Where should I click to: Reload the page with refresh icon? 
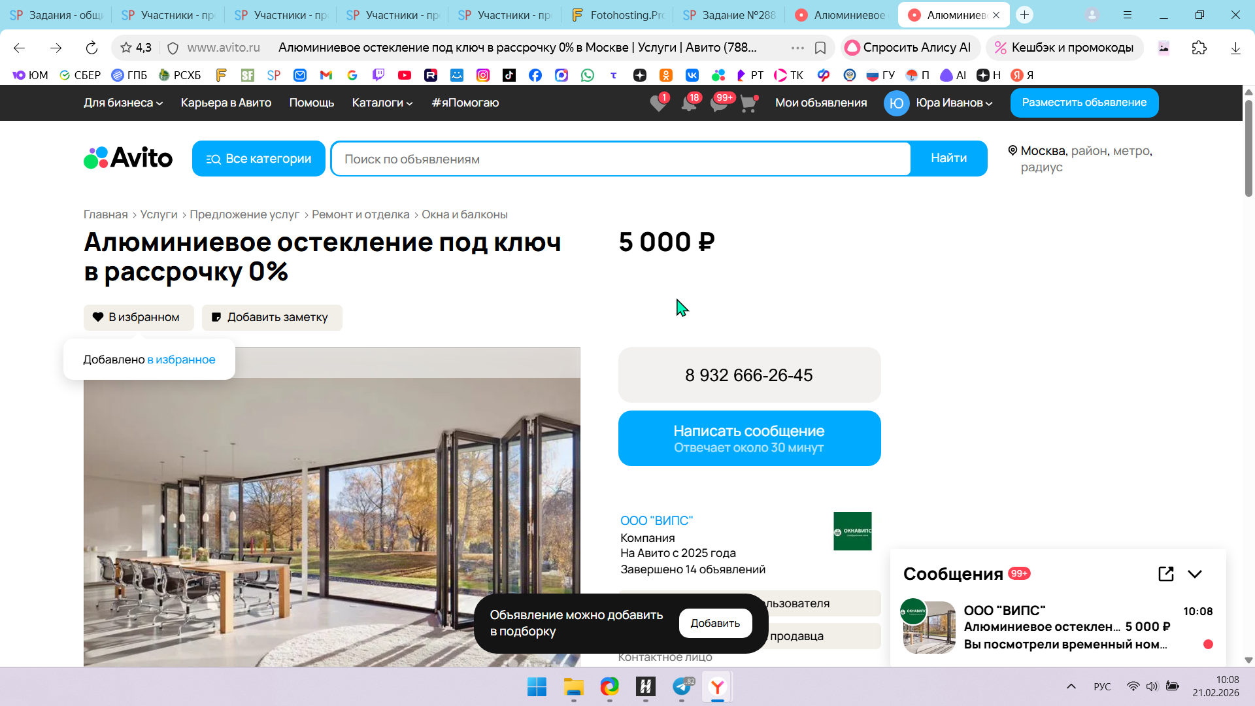pos(92,48)
